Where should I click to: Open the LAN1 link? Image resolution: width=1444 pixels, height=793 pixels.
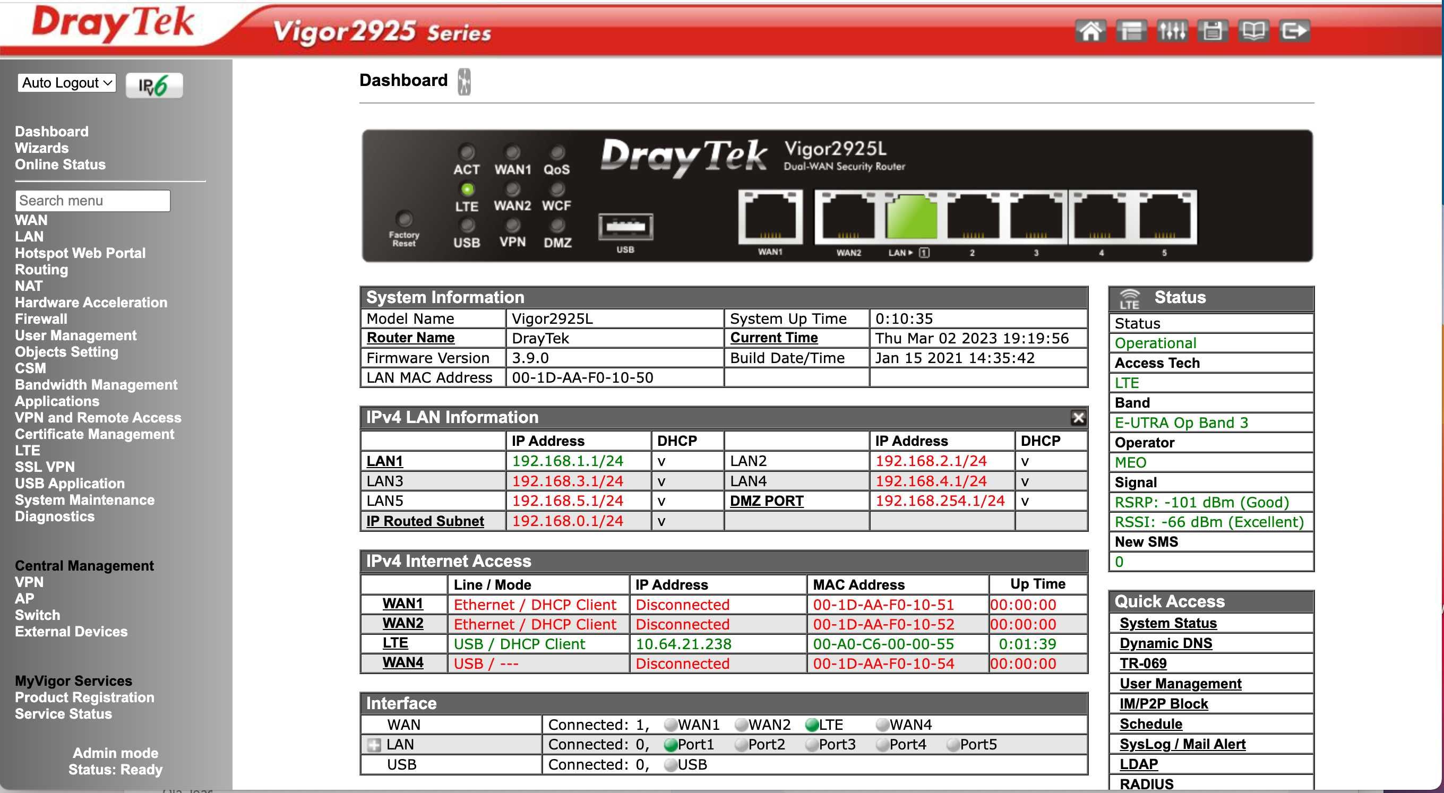pyautogui.click(x=384, y=461)
